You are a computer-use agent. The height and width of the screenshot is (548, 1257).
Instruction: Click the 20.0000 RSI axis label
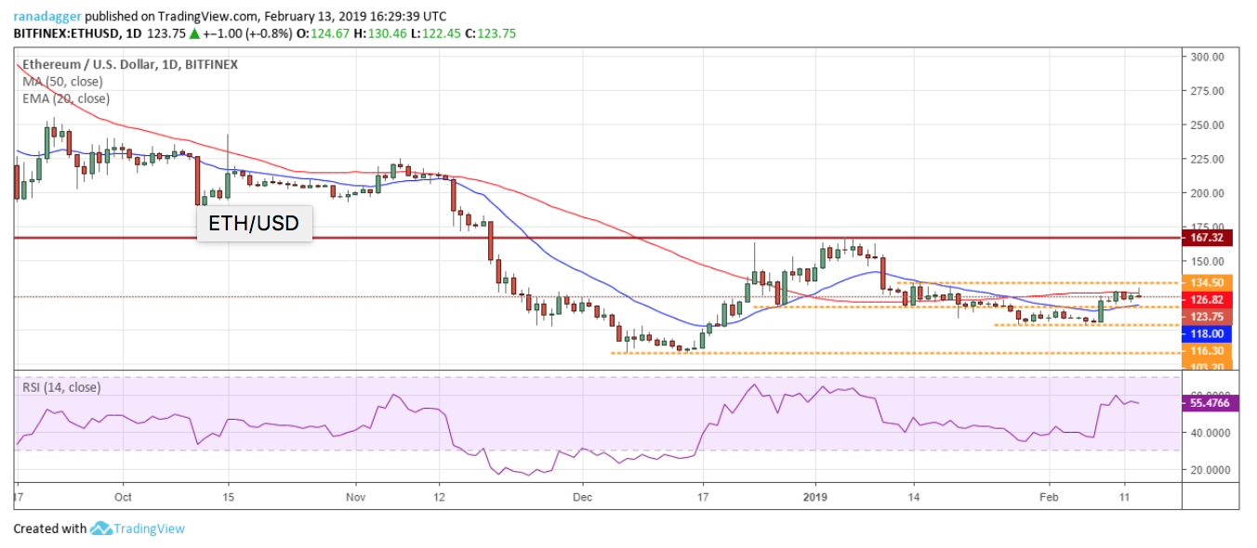(1210, 470)
